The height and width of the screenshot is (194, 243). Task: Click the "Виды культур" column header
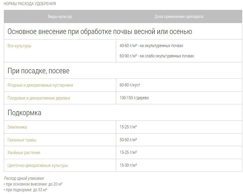[x=60, y=16]
